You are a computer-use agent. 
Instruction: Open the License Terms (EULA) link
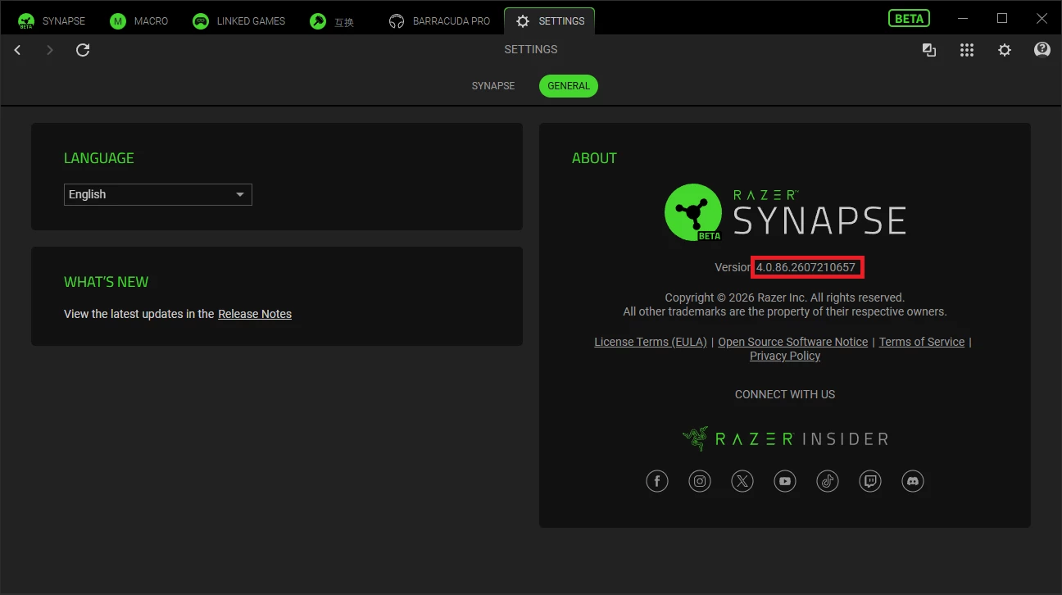click(x=651, y=342)
